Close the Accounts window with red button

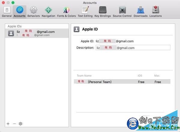3,3
